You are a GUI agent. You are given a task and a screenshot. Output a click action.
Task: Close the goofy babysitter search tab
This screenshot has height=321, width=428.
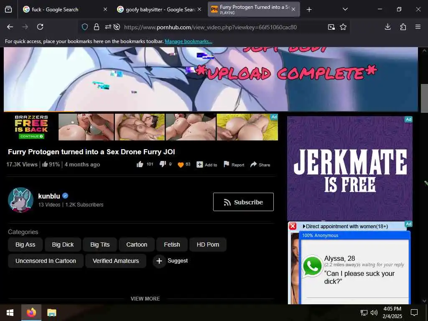pyautogui.click(x=199, y=9)
